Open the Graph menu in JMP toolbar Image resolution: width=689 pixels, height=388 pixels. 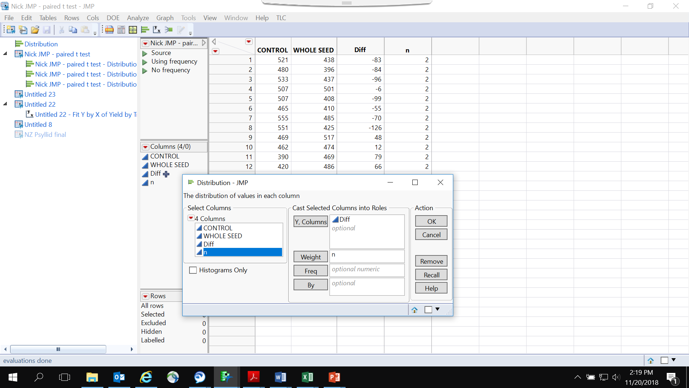[164, 18]
